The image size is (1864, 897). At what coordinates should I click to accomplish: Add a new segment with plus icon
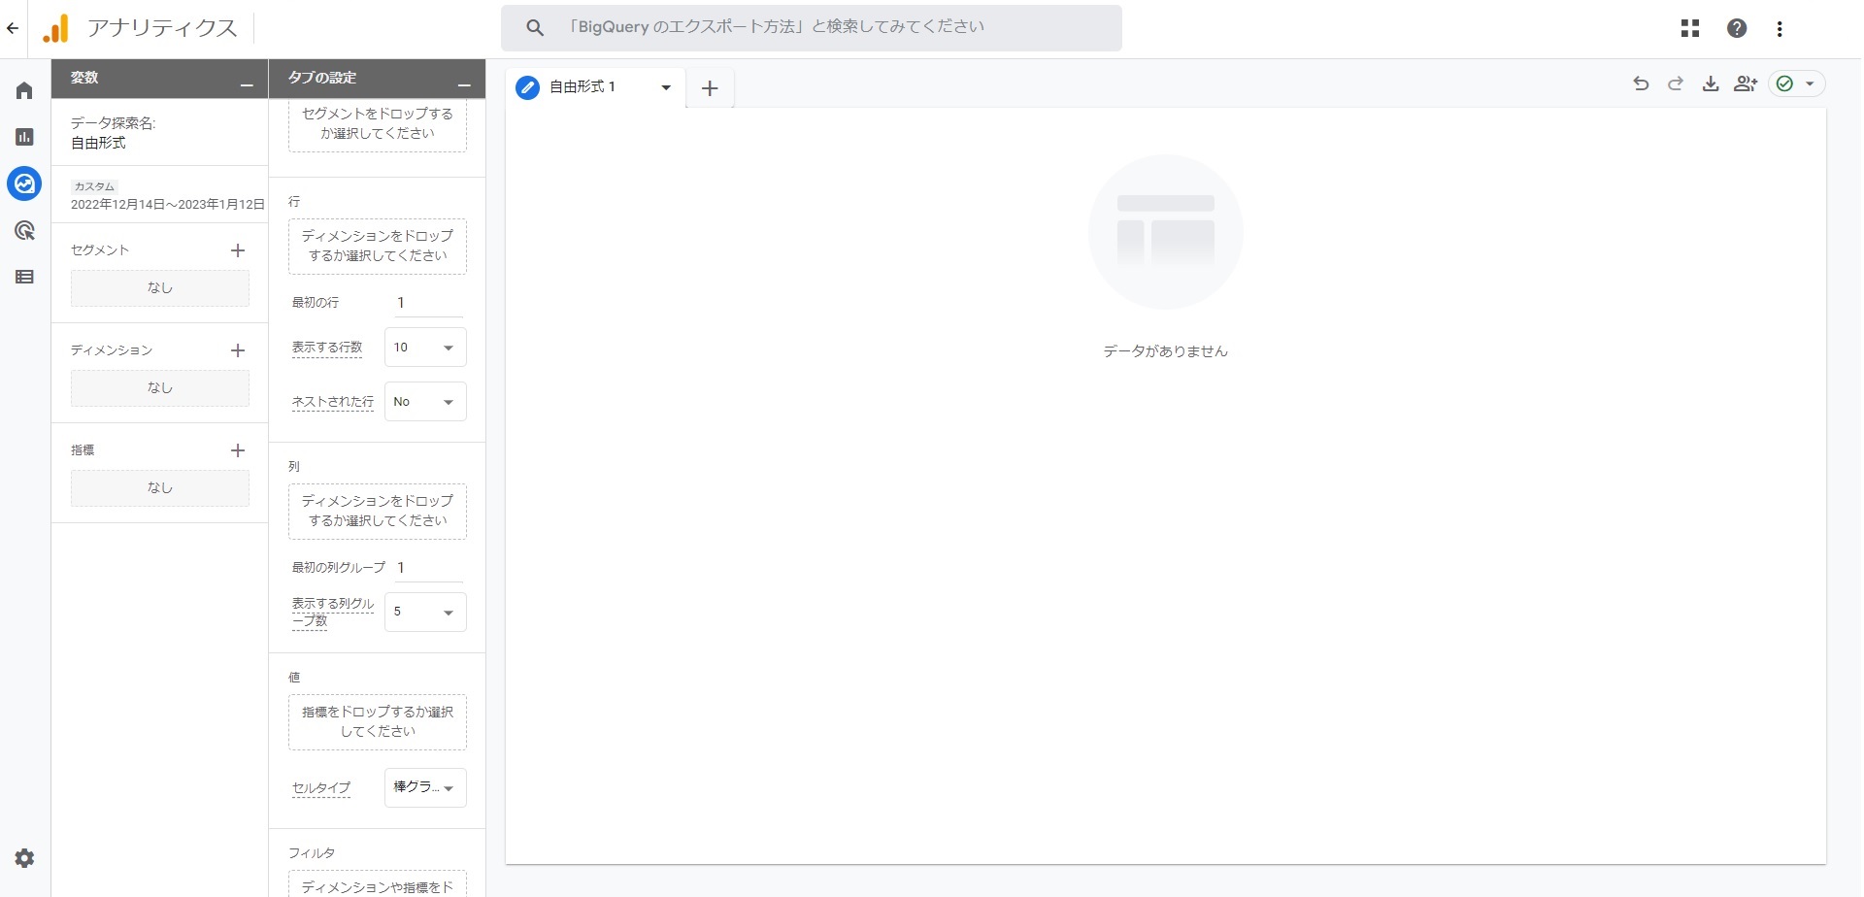(x=238, y=250)
